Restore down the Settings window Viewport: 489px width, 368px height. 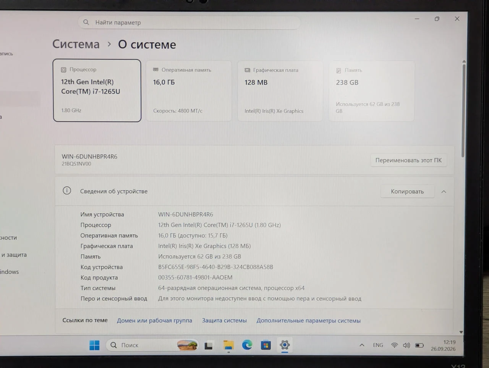coord(437,19)
